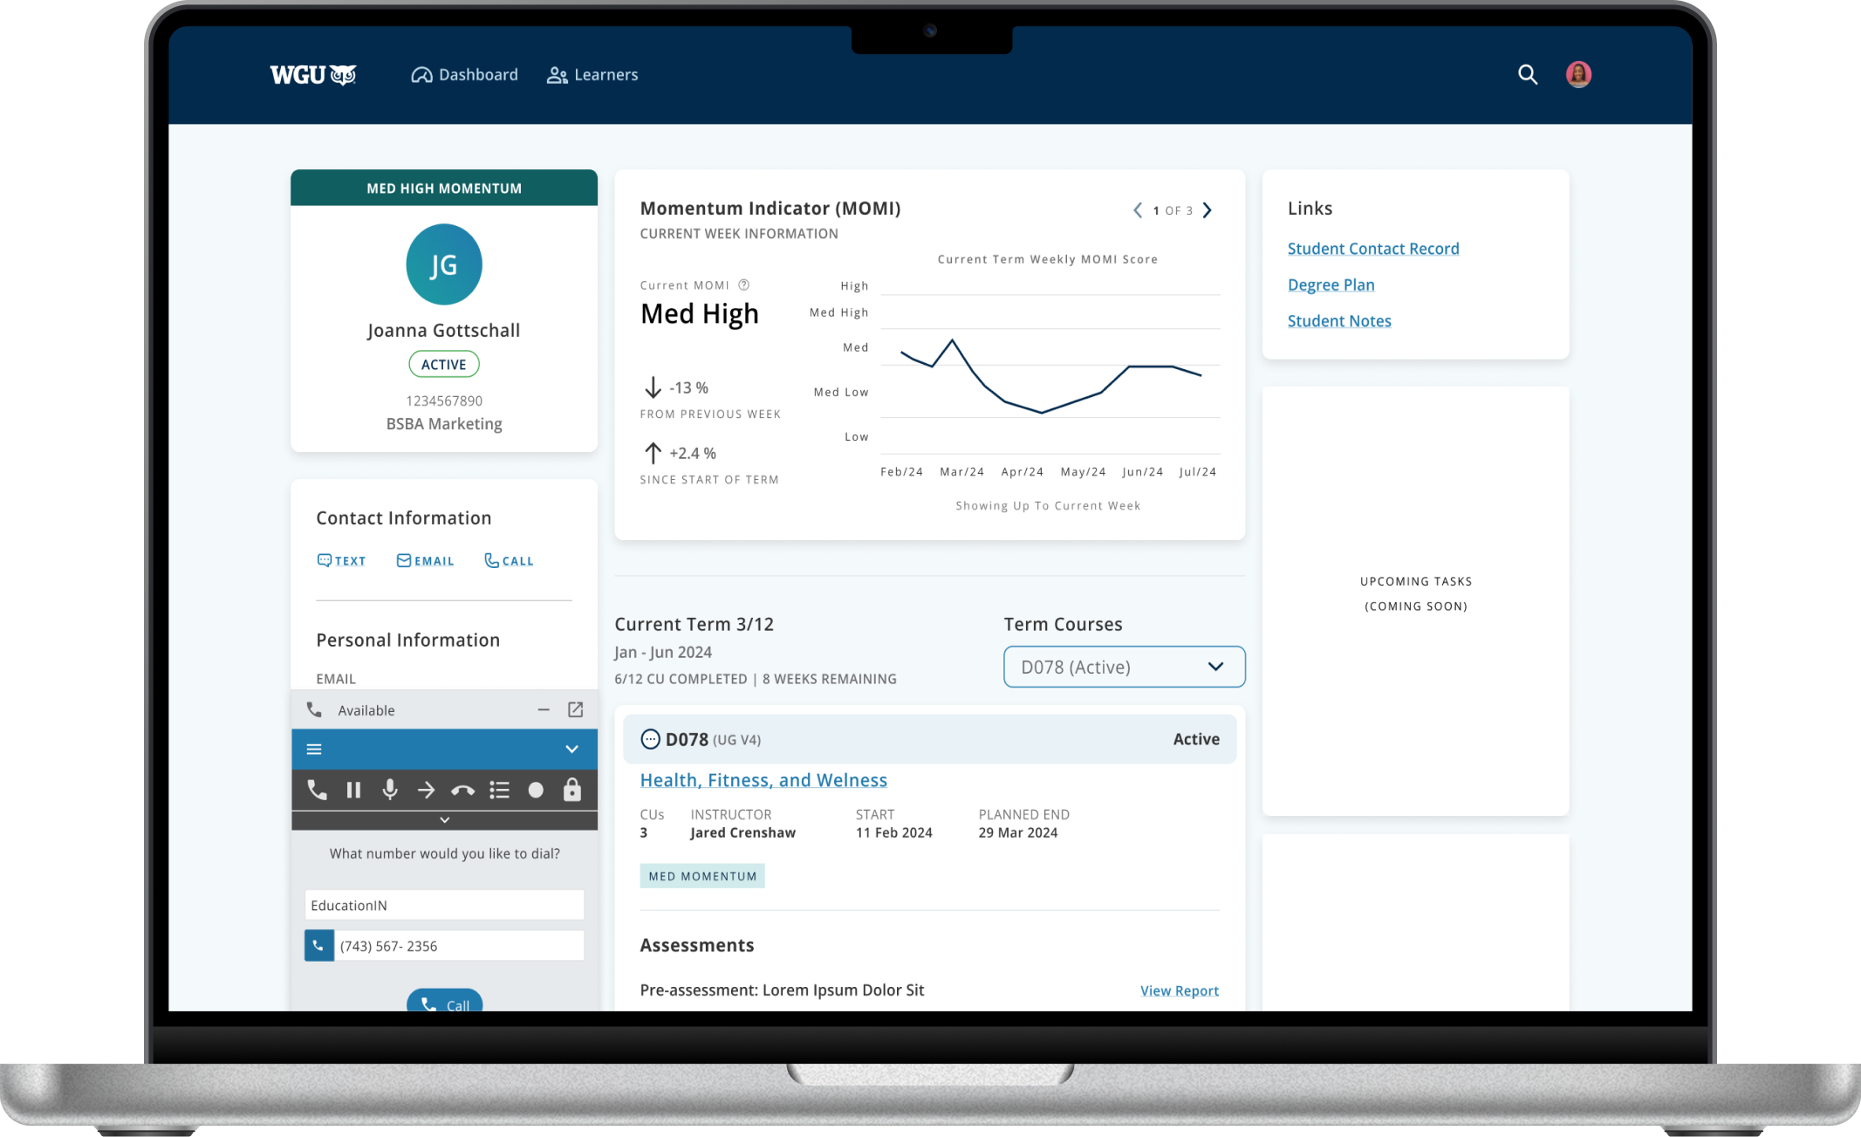Click the hold (pause) icon in softphone

pyautogui.click(x=353, y=791)
